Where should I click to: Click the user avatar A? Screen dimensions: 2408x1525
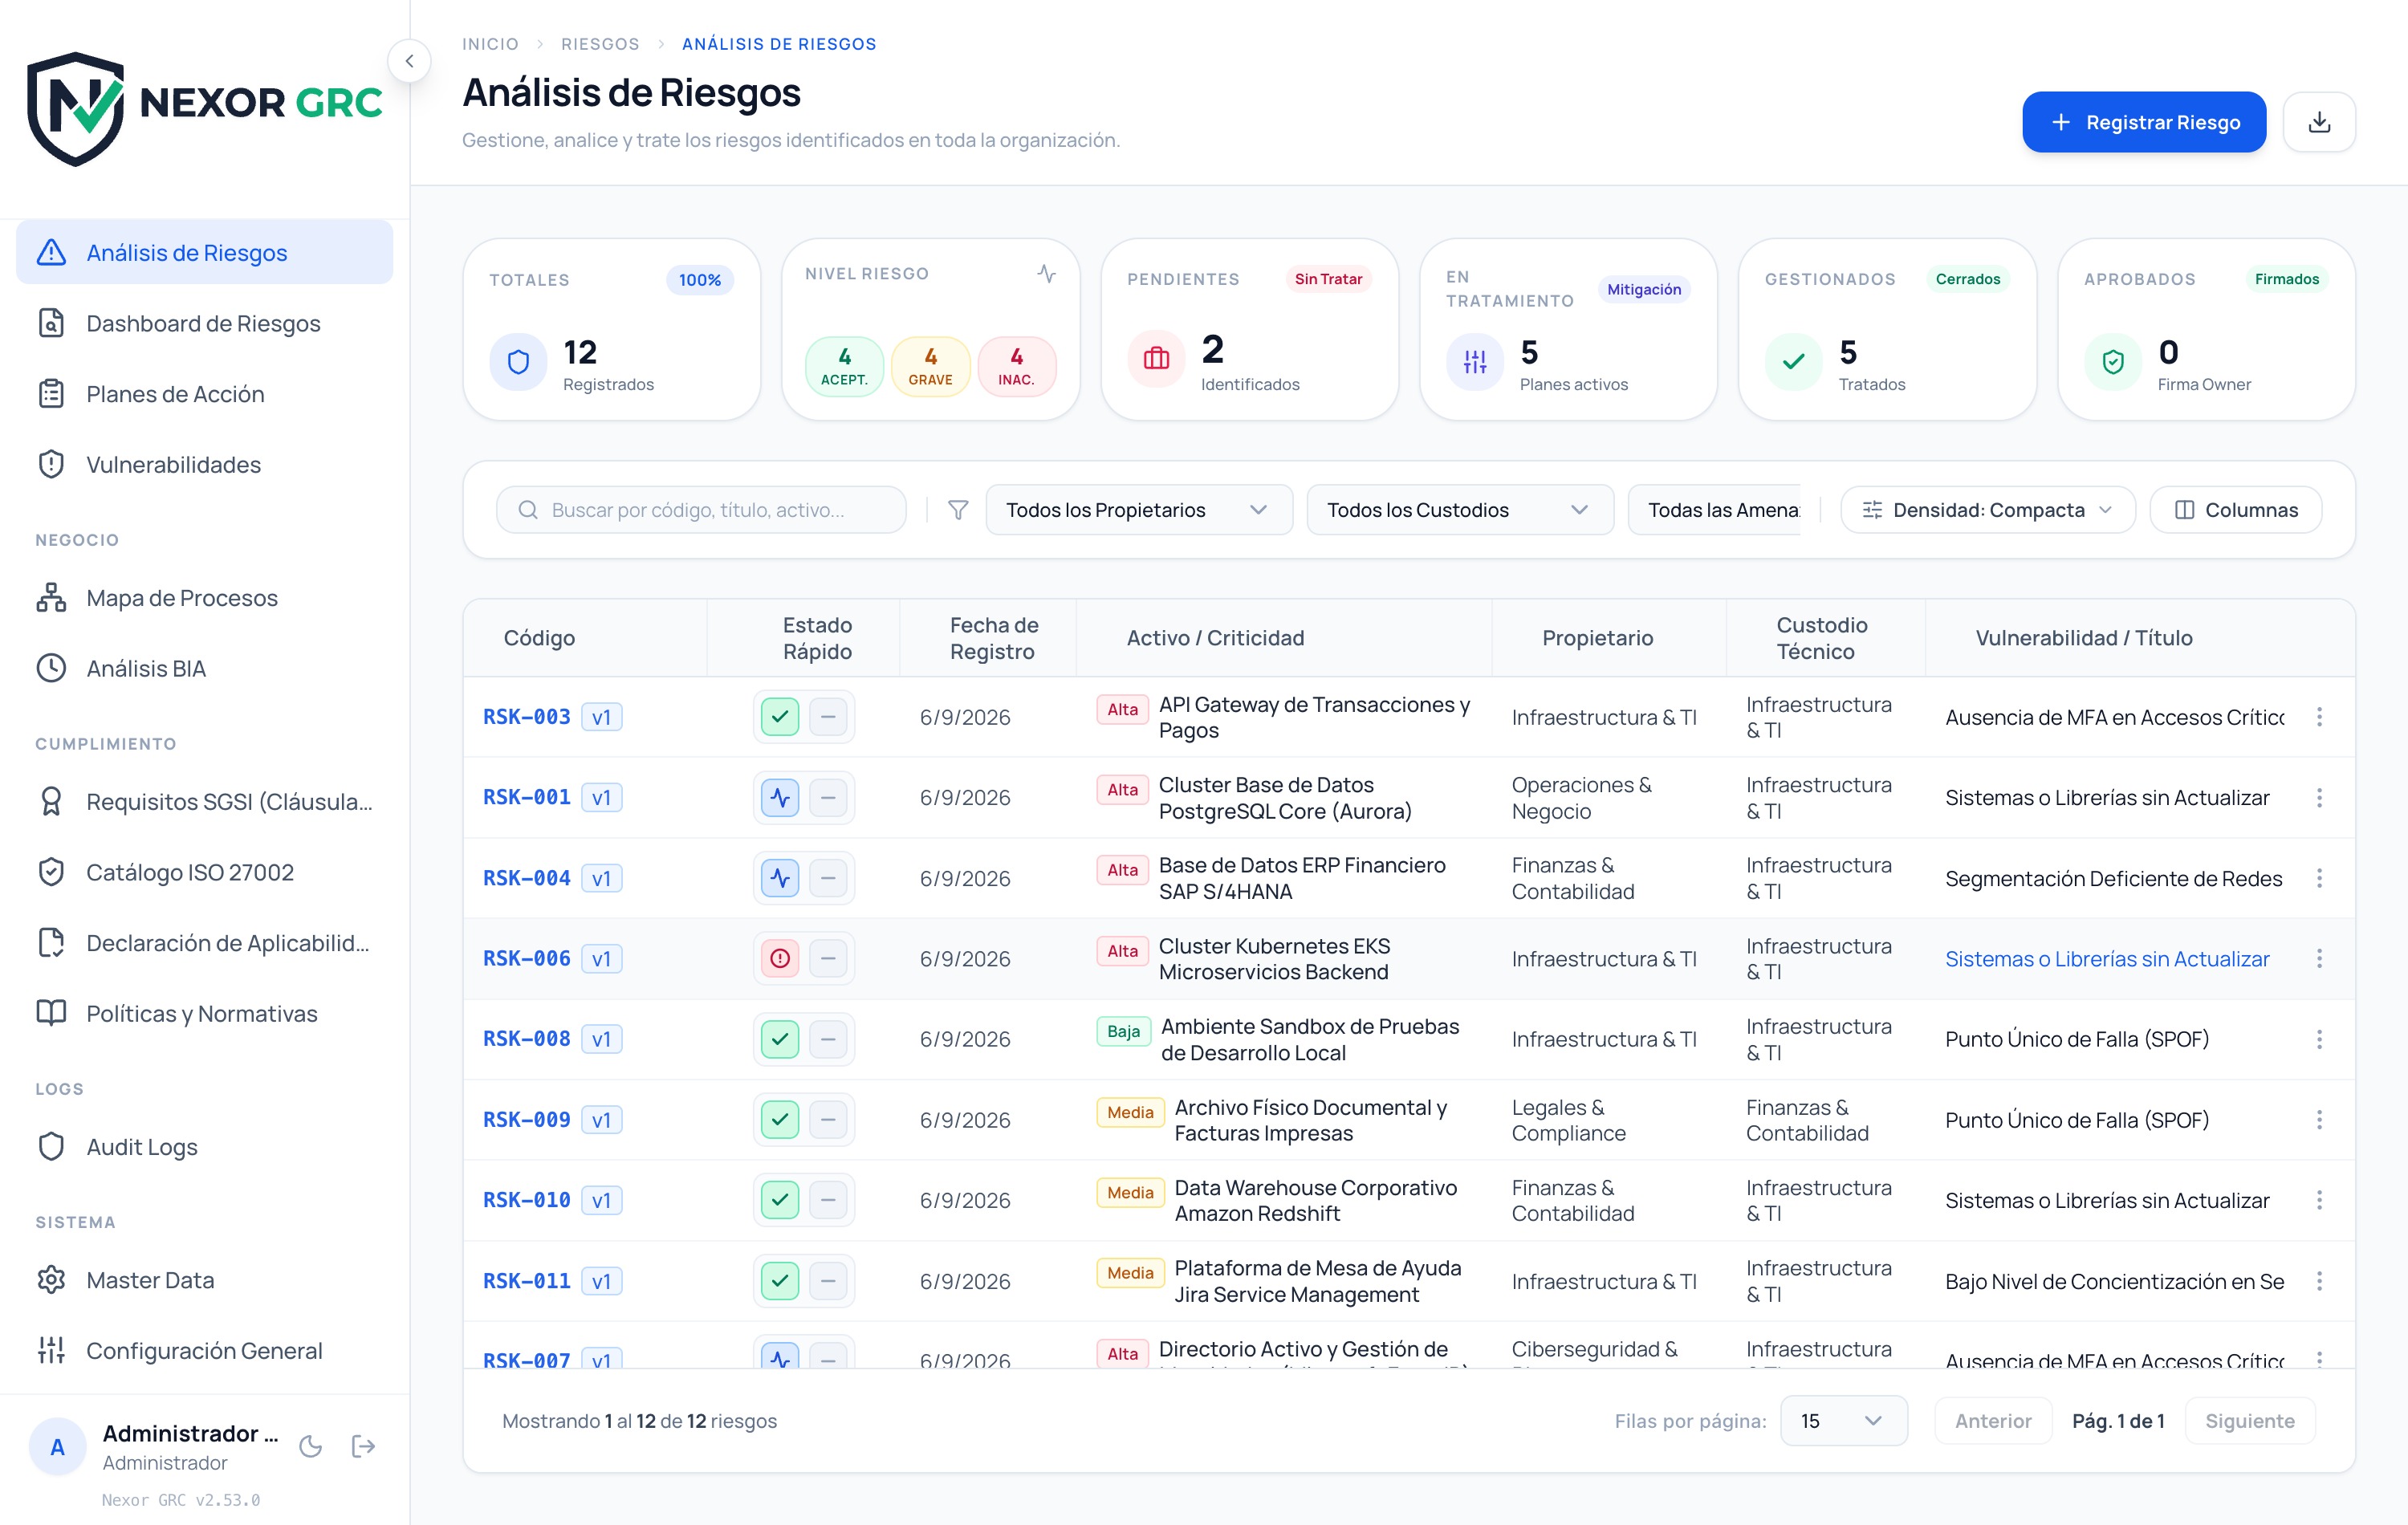[x=57, y=1447]
